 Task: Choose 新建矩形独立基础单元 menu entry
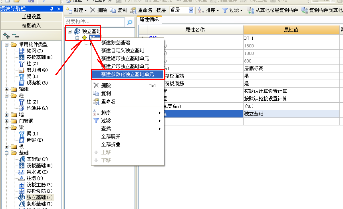click(127, 59)
